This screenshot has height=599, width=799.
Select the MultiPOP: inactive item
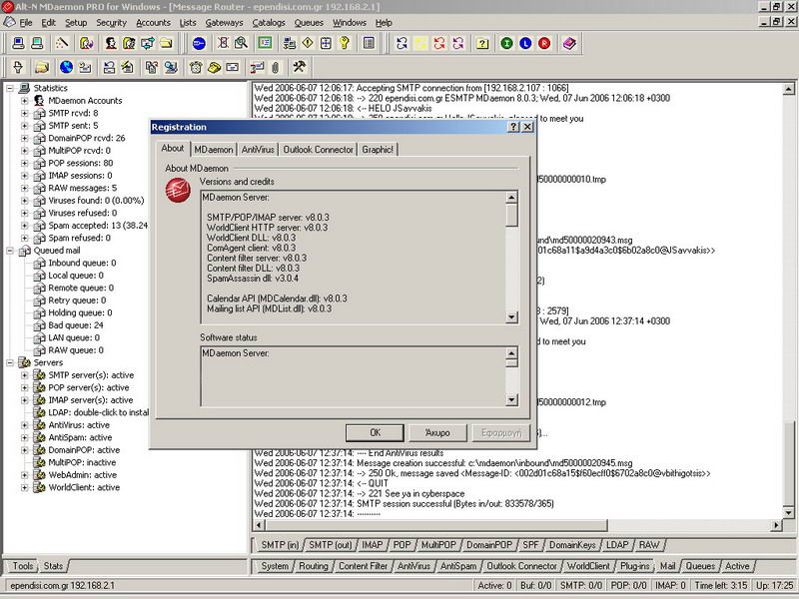click(82, 462)
